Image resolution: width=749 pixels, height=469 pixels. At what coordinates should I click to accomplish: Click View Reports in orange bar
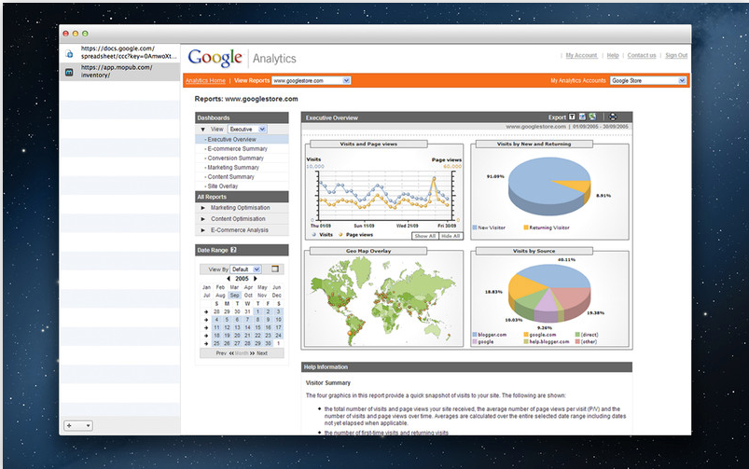point(252,81)
